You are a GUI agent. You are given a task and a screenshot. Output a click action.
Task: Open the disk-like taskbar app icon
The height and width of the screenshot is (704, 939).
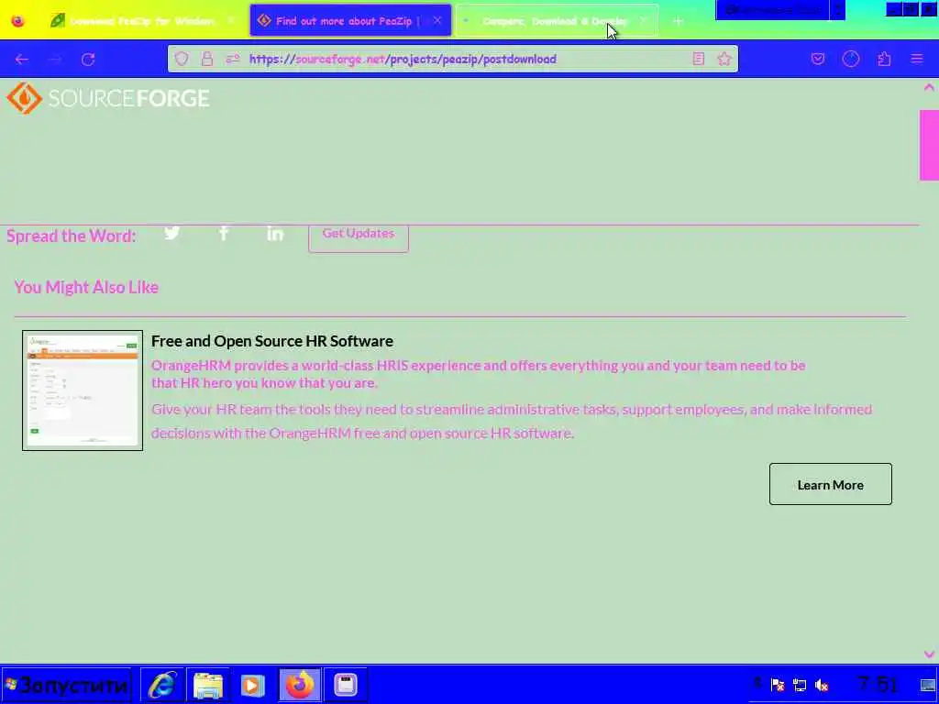(346, 685)
